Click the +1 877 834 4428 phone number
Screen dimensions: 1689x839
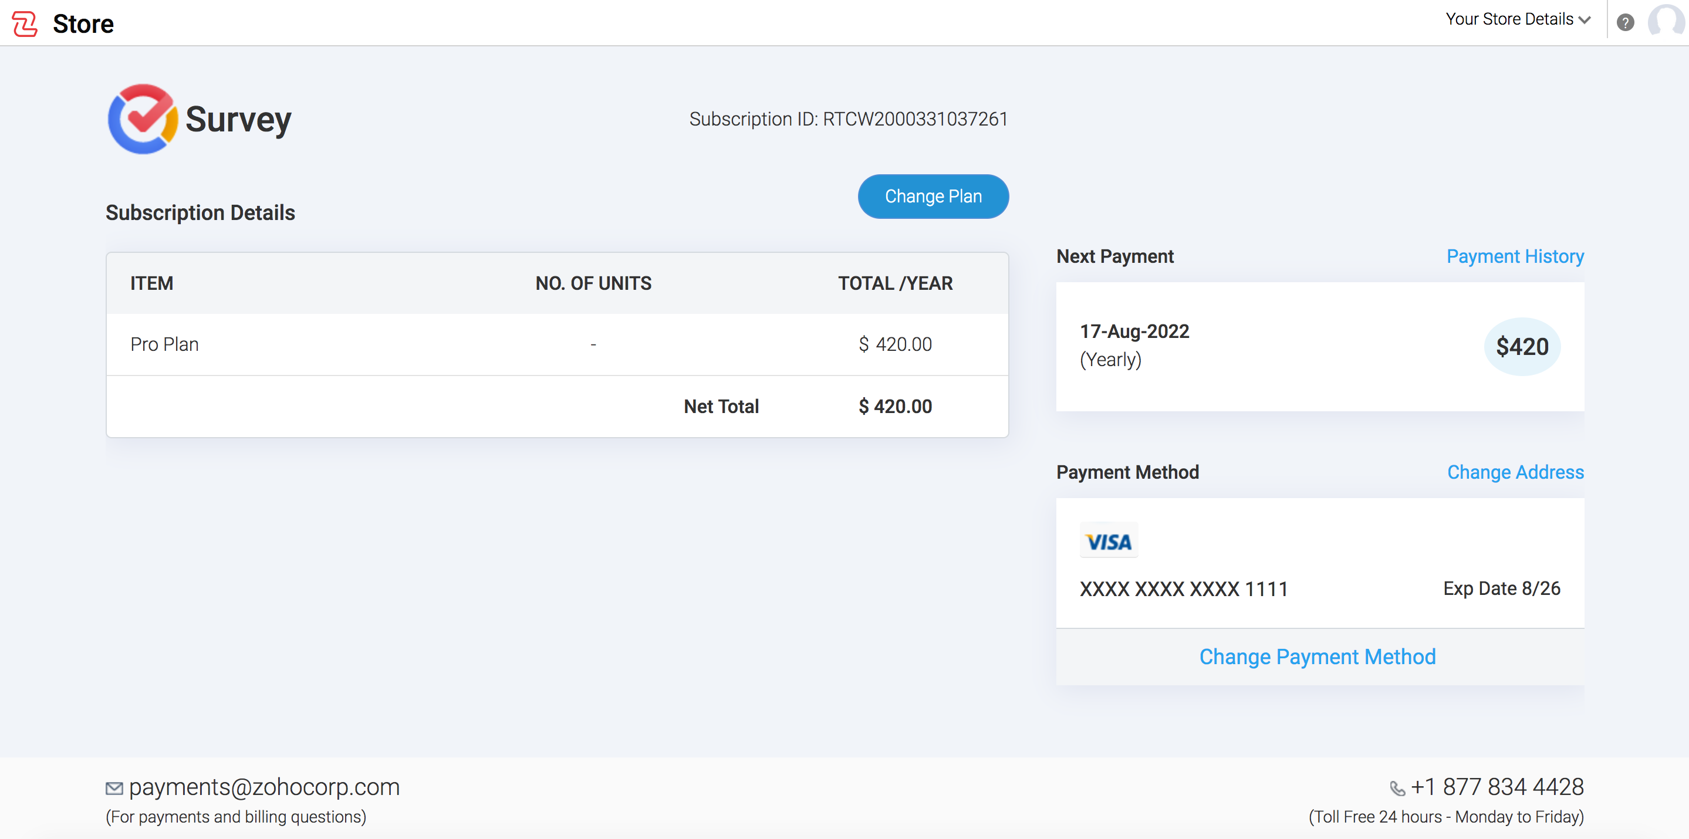pos(1497,787)
